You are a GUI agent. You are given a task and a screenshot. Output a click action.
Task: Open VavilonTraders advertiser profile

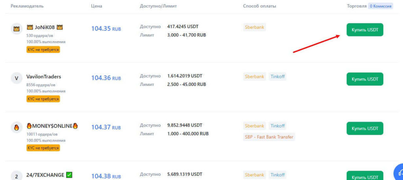point(44,77)
